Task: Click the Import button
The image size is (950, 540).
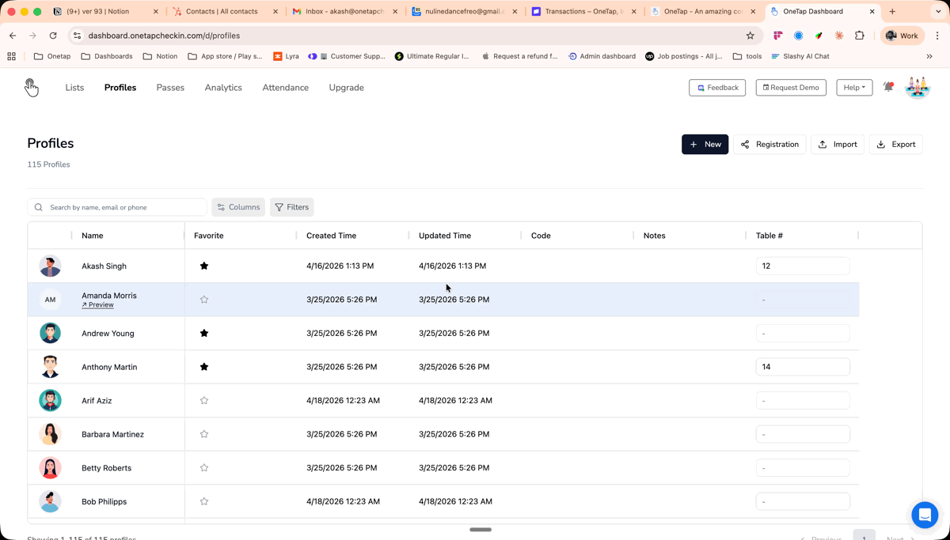Action: tap(838, 145)
